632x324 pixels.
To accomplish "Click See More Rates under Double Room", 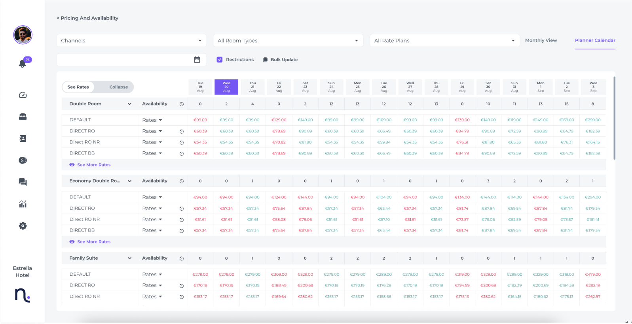I will tap(94, 165).
